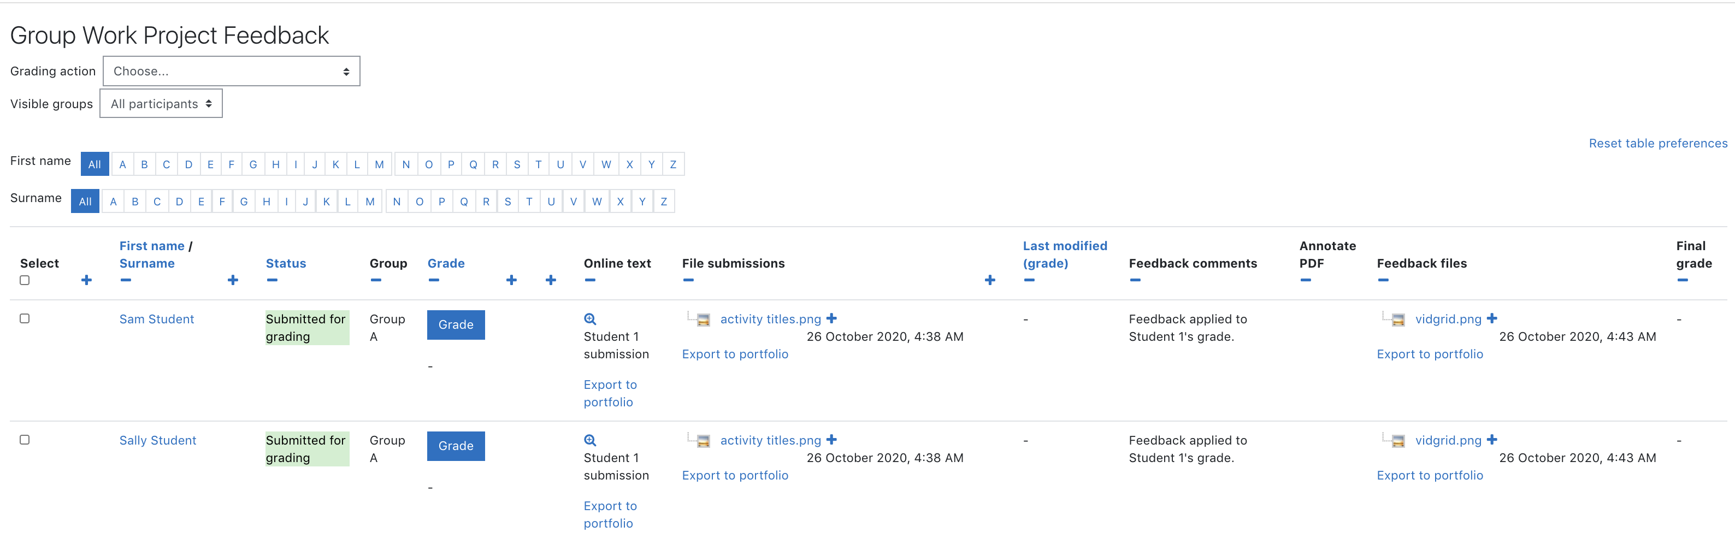Show second hidden column after Grade
This screenshot has height=556, width=1735.
coord(550,280)
